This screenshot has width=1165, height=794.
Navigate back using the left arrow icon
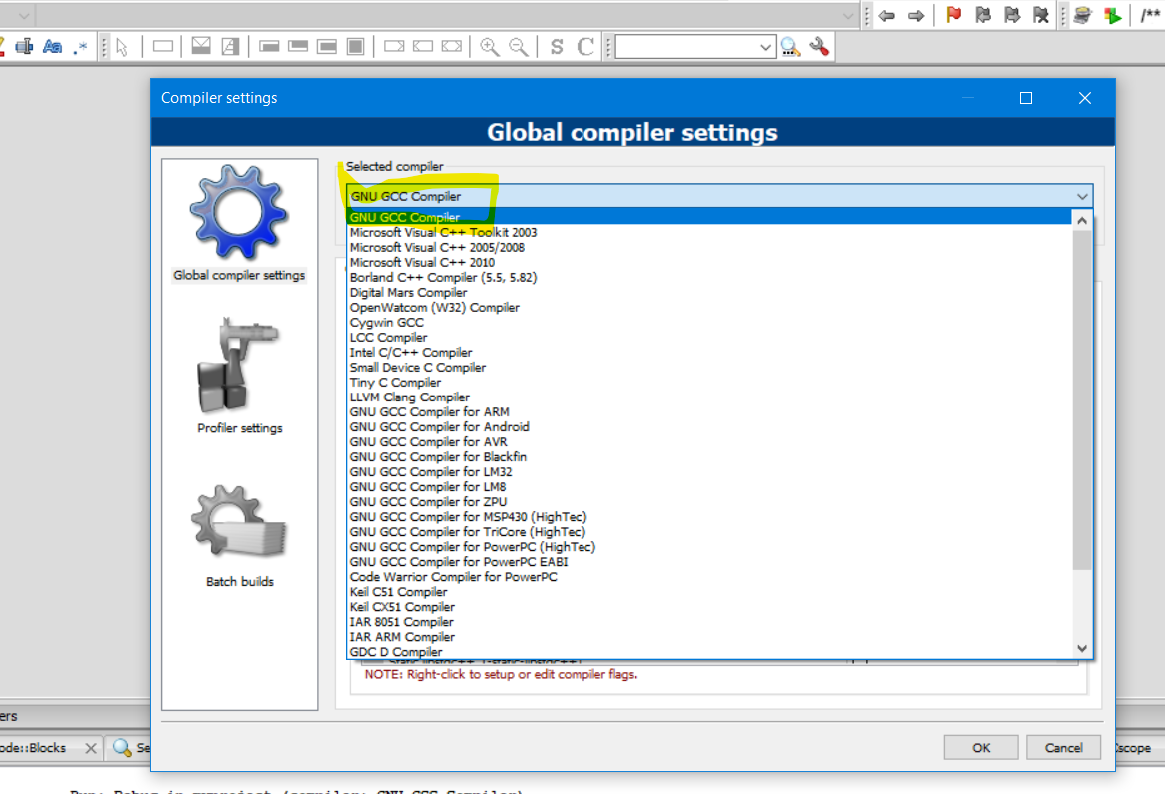886,15
